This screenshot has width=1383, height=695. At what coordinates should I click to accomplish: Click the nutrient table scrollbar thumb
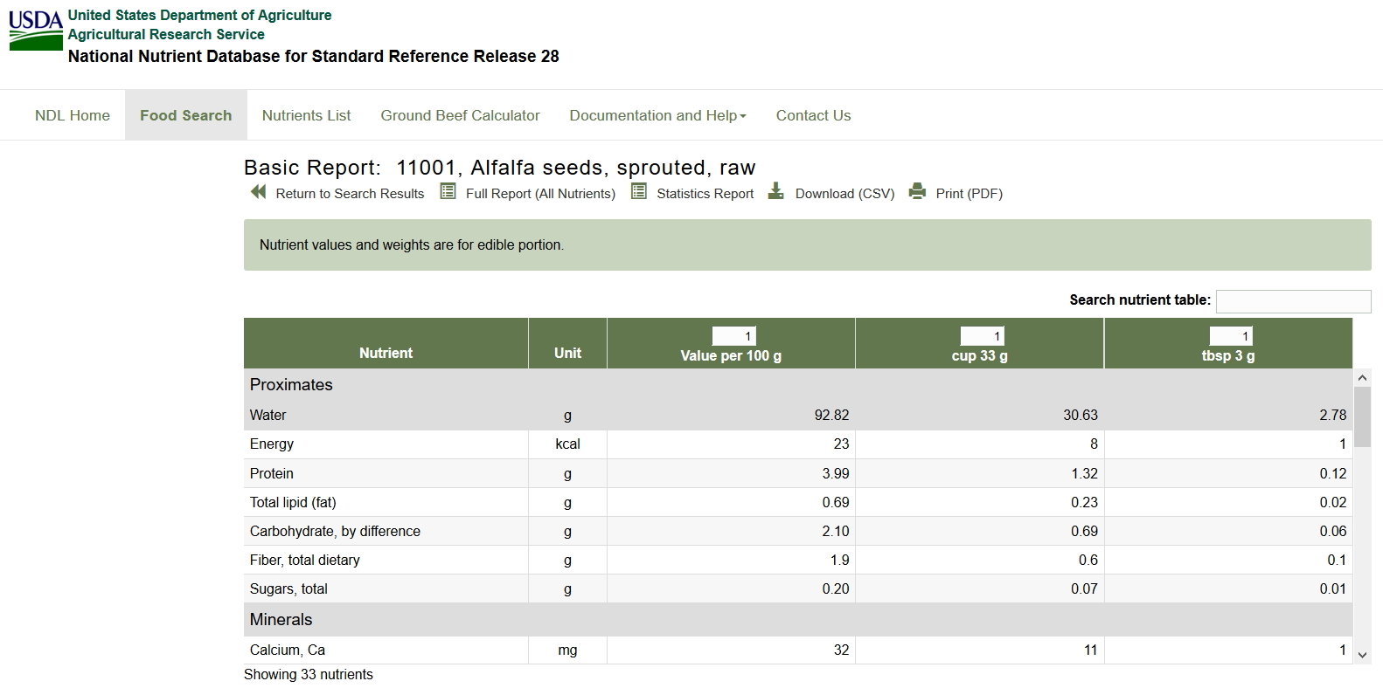[1362, 417]
